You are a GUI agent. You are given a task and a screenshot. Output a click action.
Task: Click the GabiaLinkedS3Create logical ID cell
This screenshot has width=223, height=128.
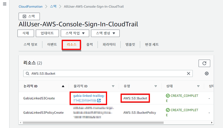[39, 98]
